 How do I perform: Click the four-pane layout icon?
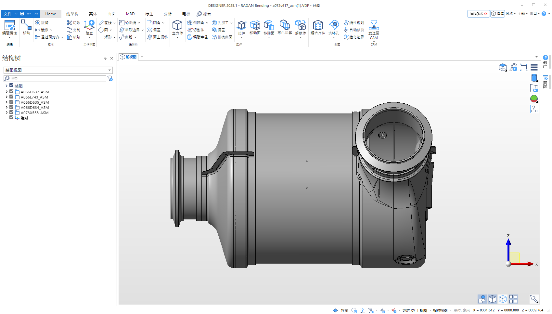(513, 299)
